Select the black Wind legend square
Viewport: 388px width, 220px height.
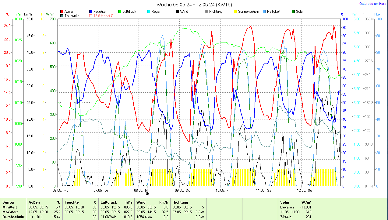pyautogui.click(x=178, y=12)
